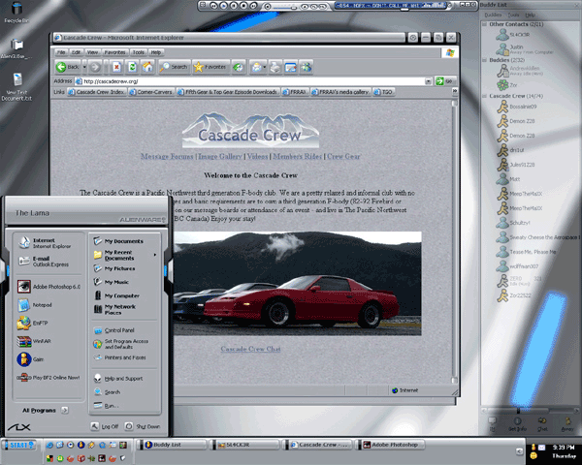582x465 pixels.
Task: Launch Adobe Photoshop 6.0 from Start menu
Action: 48,287
